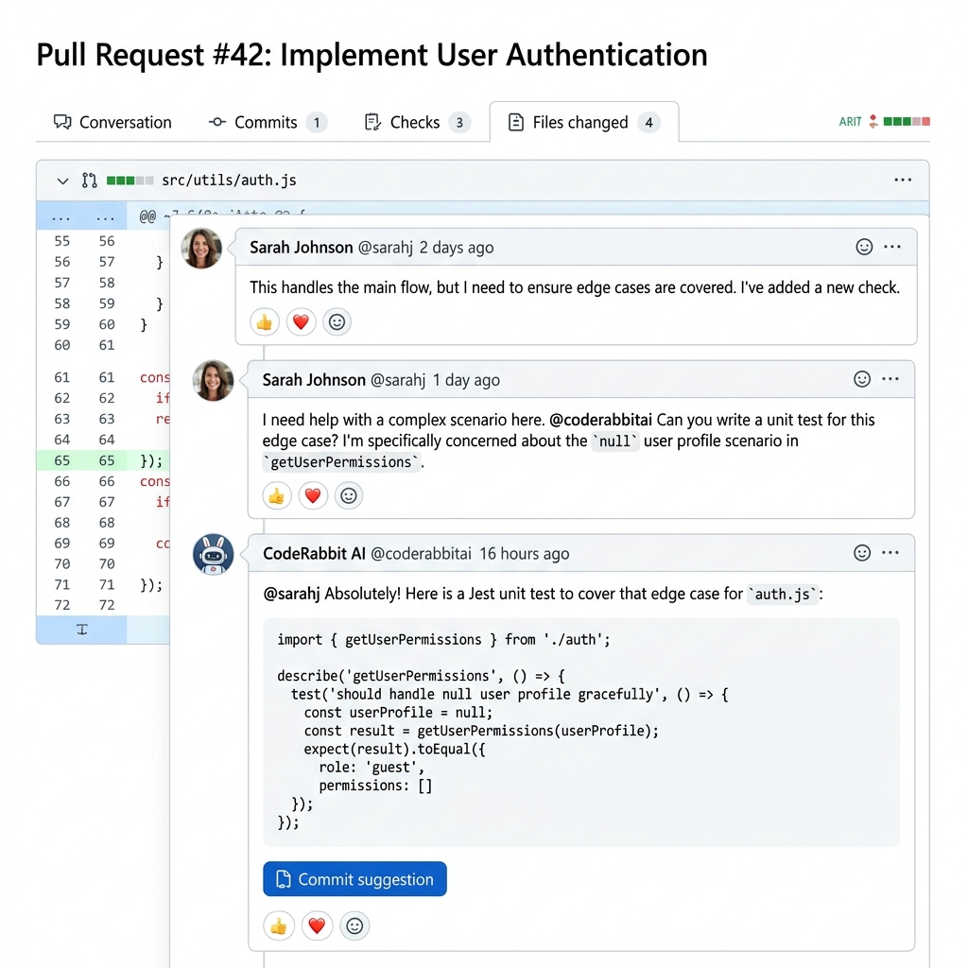The image size is (968, 968).
Task: Click the @sarahj mention in CodeRabbit's reply
Action: [x=291, y=594]
